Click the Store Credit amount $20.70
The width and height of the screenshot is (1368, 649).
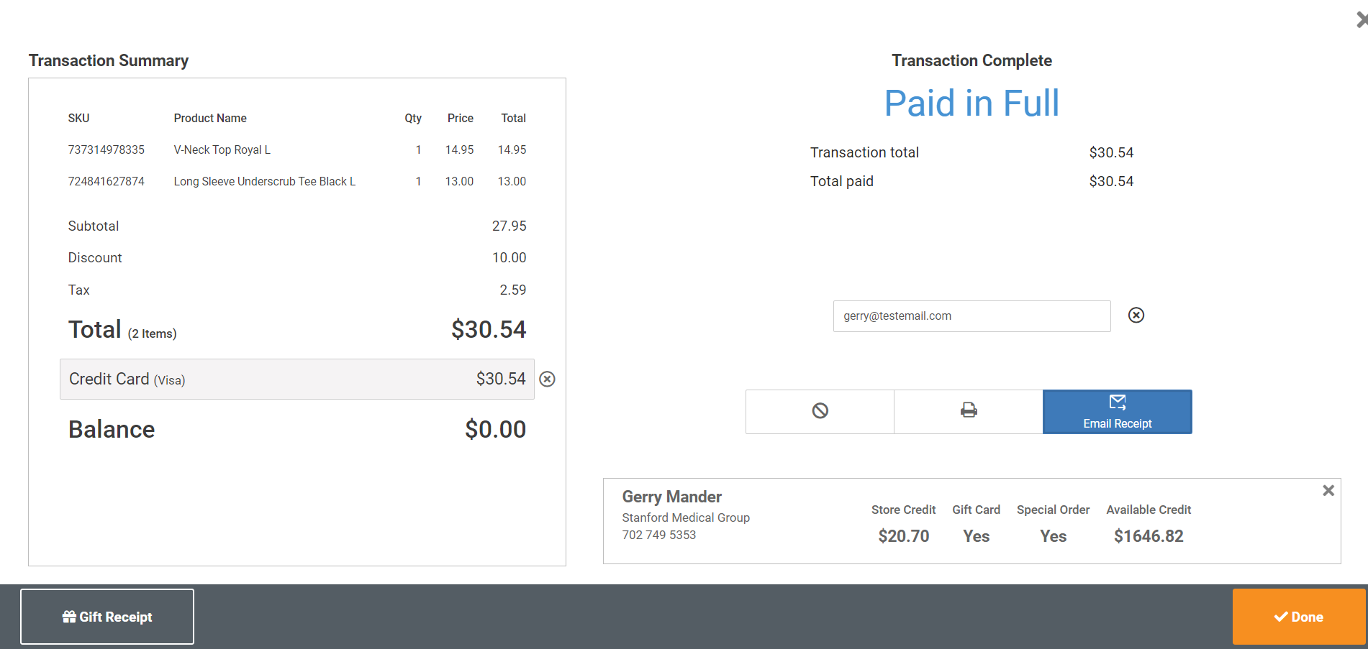[x=903, y=536]
